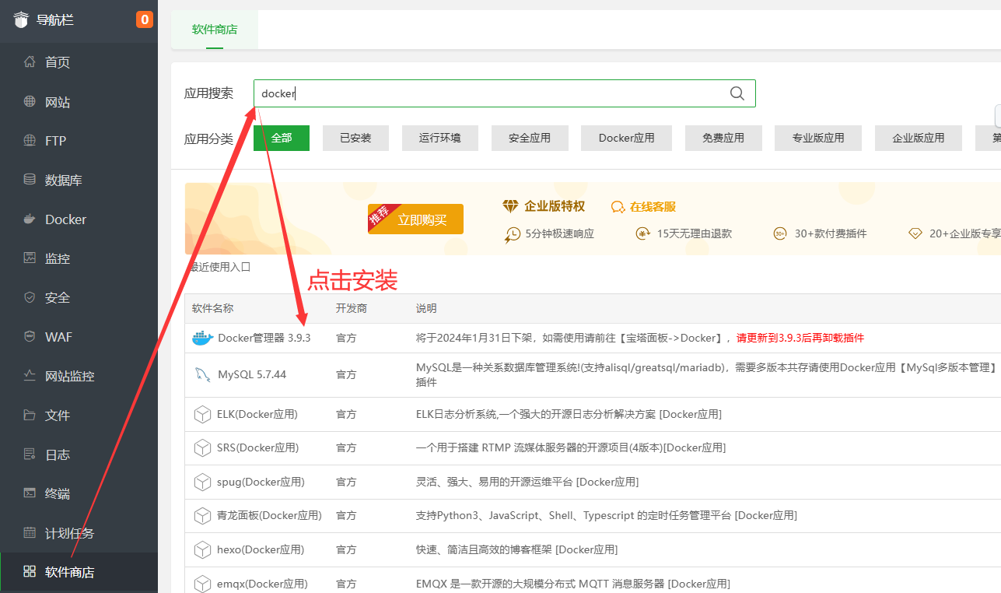Screen dimensions: 1001x593
Task: Click the 说明 column header
Action: pos(426,308)
